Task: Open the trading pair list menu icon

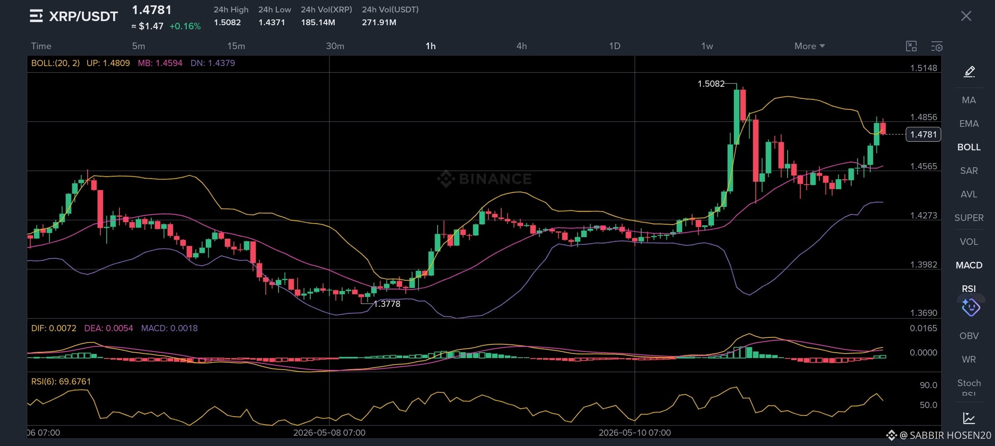Action: click(36, 16)
